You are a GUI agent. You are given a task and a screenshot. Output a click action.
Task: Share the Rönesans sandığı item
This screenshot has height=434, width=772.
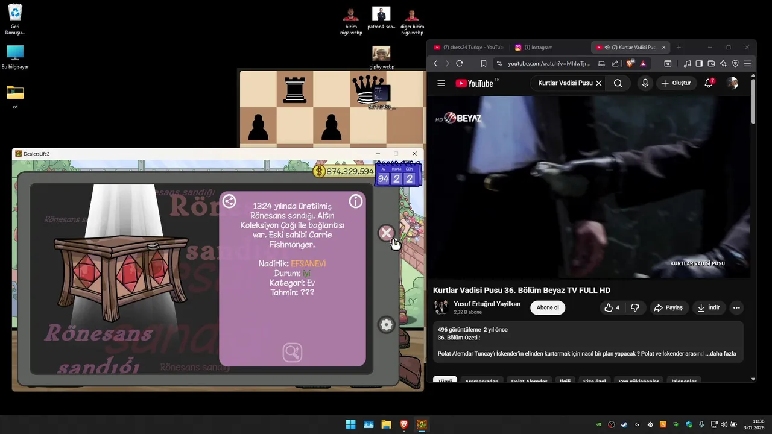229,201
